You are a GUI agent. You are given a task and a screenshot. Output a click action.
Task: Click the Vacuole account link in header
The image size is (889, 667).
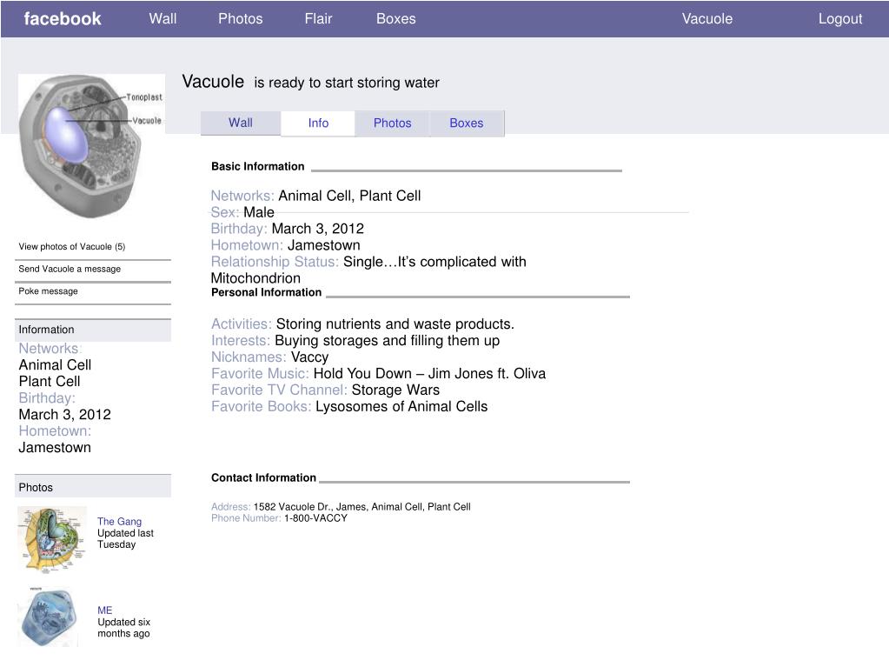(x=707, y=19)
